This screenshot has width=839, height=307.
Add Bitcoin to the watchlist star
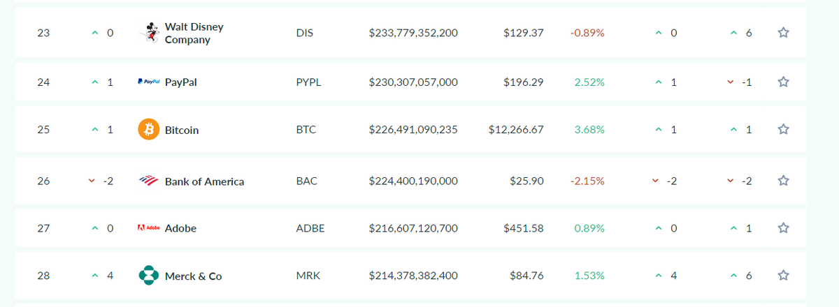[784, 129]
